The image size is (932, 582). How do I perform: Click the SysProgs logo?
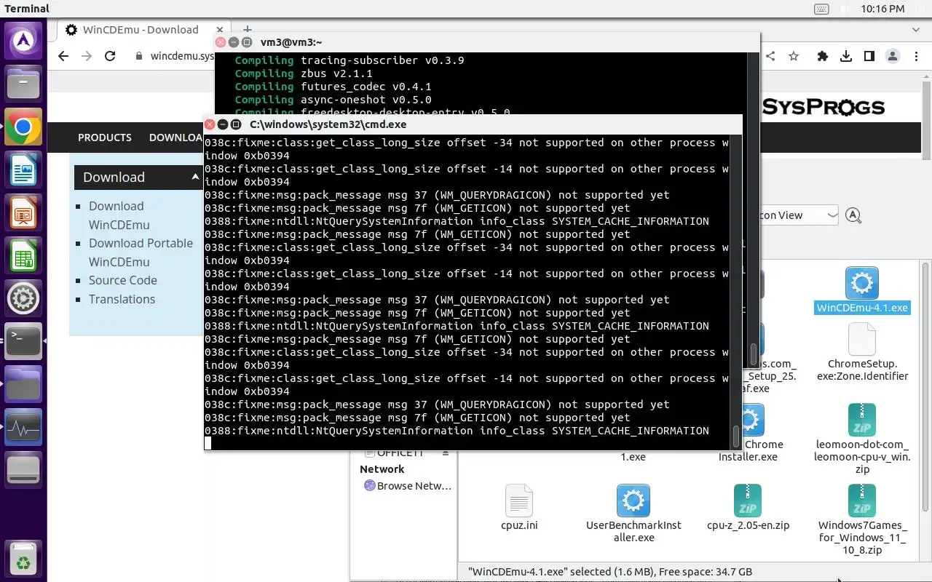pyautogui.click(x=824, y=108)
